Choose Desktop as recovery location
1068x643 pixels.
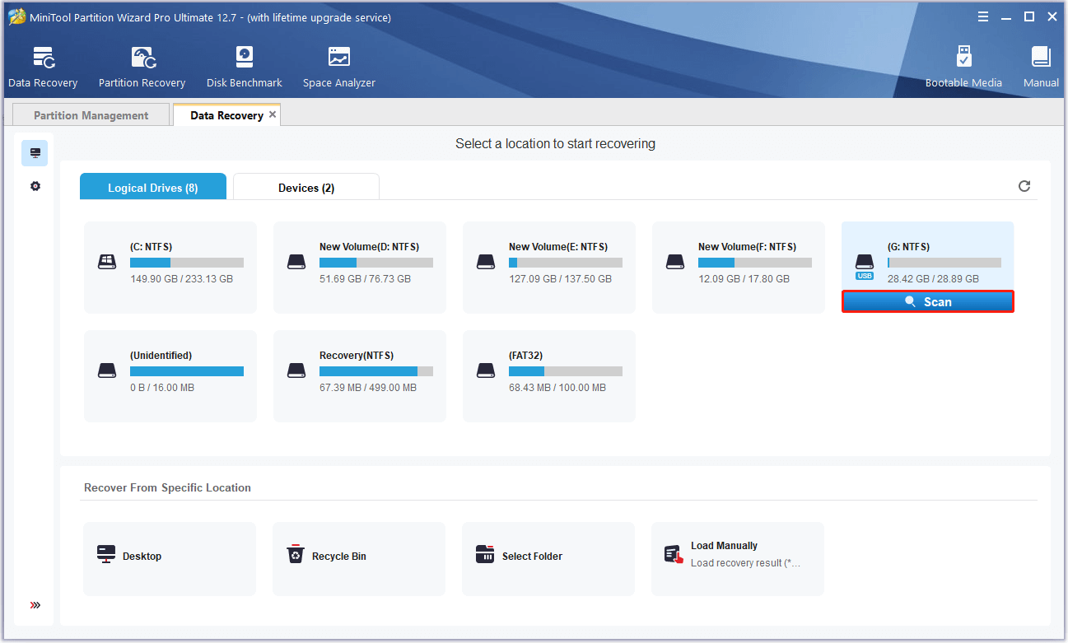pos(170,558)
